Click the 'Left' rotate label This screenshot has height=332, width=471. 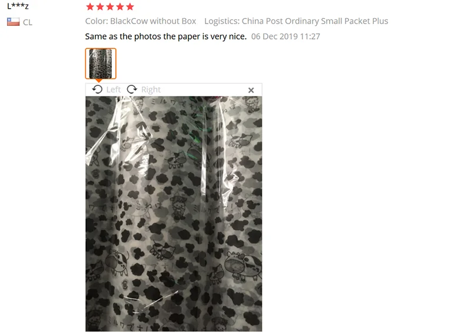(113, 89)
